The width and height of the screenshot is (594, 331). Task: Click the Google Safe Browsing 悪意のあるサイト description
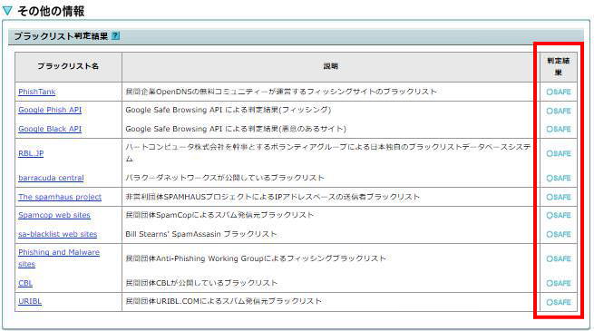(236, 129)
